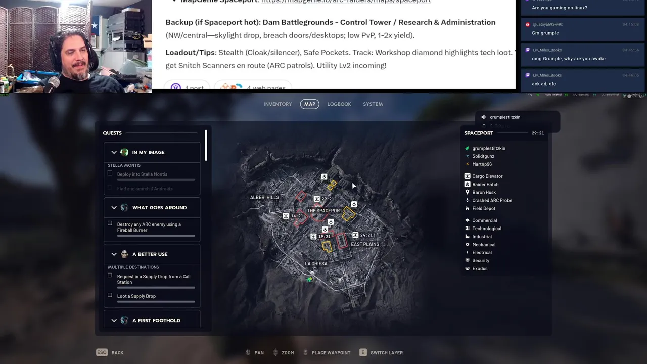Viewport: 647px width, 364px height.
Task: Tick Deploy into Stella Montis checkbox
Action: pos(110,173)
